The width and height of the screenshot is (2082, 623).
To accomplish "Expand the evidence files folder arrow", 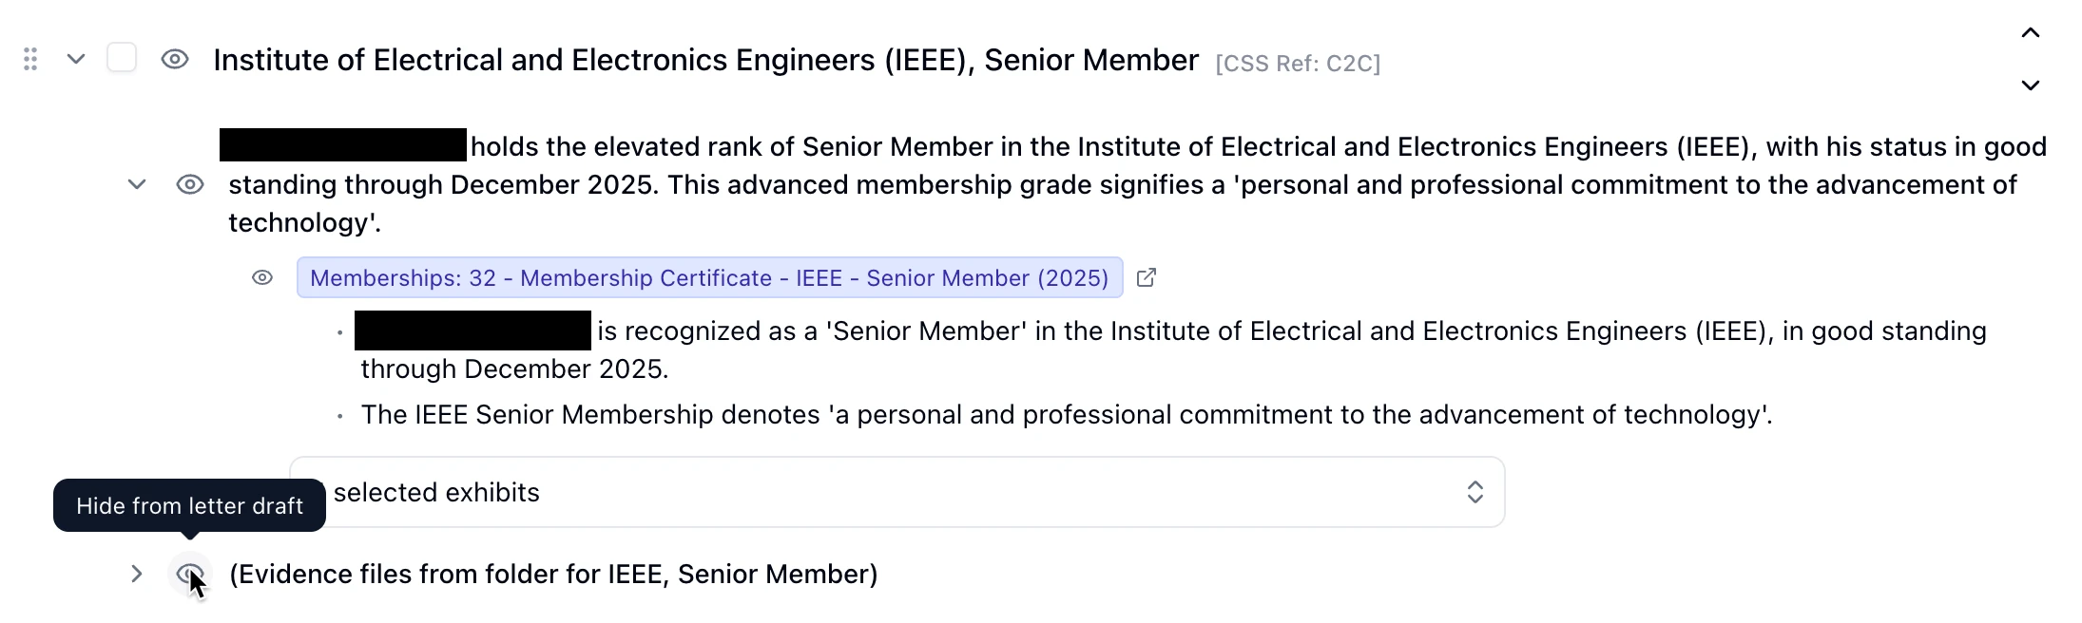I will tap(136, 574).
